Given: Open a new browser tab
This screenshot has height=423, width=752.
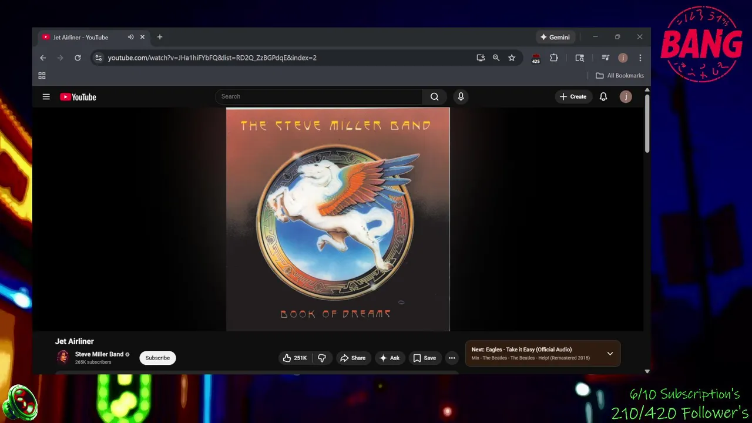Looking at the screenshot, I should pyautogui.click(x=159, y=37).
